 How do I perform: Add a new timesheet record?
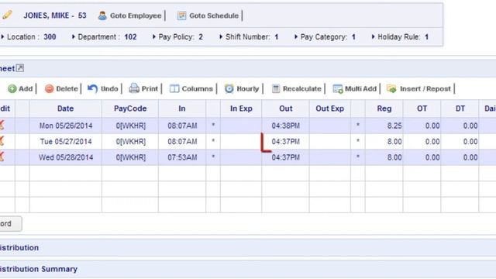(26, 89)
